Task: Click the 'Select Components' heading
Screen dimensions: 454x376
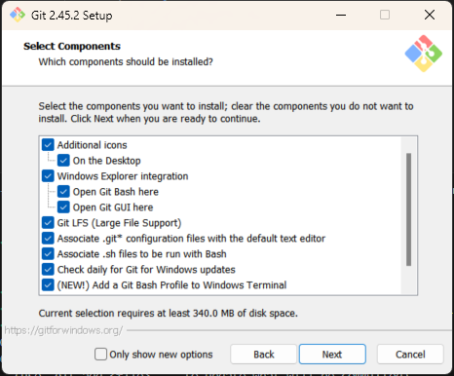Action: tap(72, 46)
